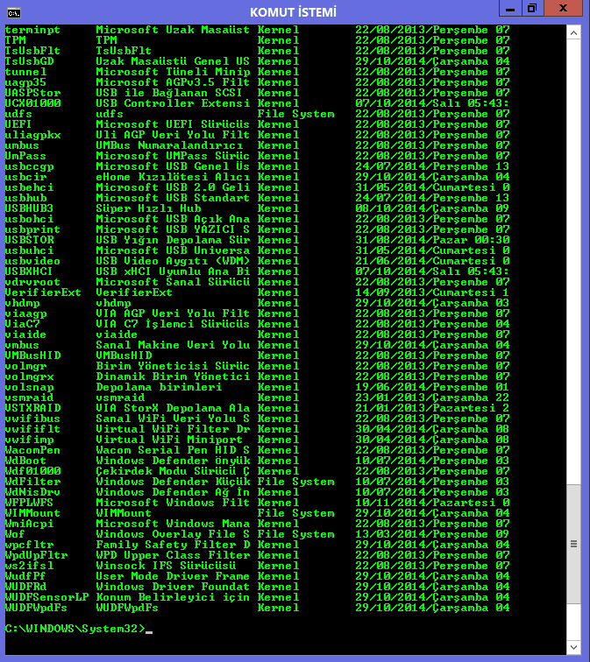Close the Komut İstemi window
590x662 pixels.
[564, 9]
